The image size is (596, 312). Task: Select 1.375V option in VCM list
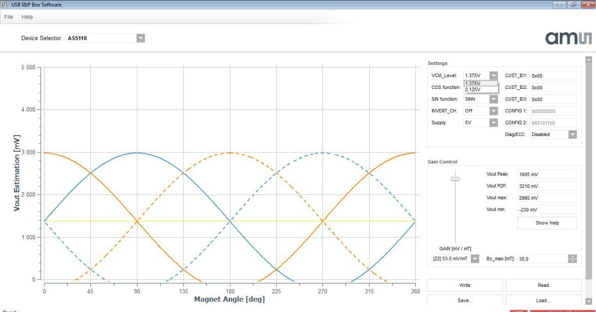473,83
